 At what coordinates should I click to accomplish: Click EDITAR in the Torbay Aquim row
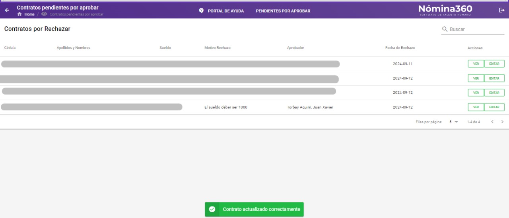(x=494, y=107)
